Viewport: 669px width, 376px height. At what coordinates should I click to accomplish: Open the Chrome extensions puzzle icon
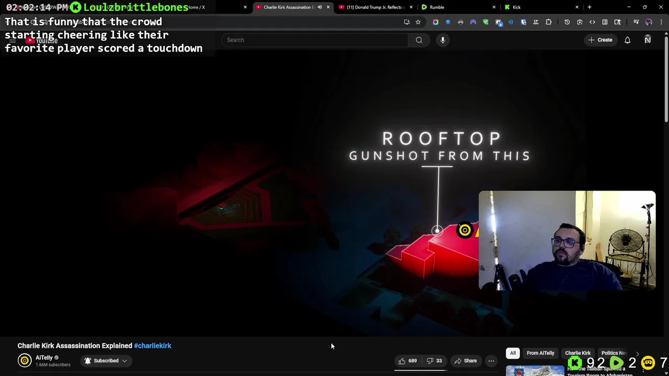point(548,22)
